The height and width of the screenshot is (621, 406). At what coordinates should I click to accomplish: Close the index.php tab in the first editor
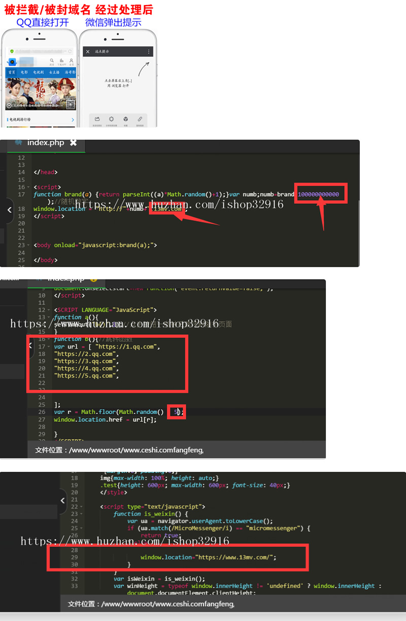tap(73, 143)
